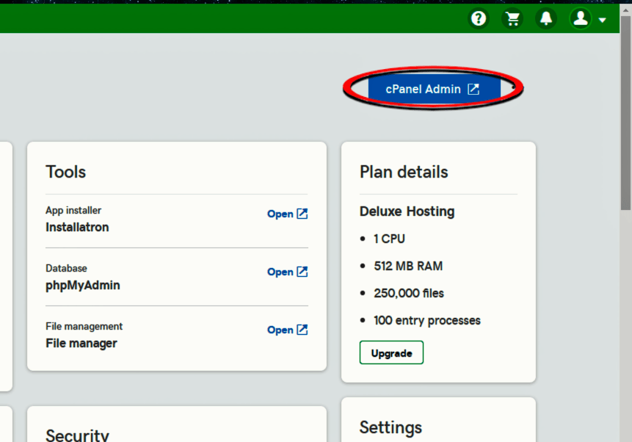Click the 1 CPU entry

389,239
